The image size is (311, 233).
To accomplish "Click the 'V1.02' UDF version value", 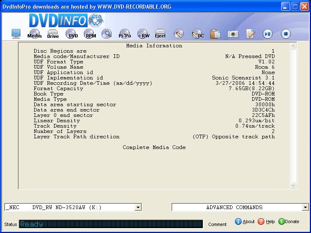I will (x=266, y=62).
